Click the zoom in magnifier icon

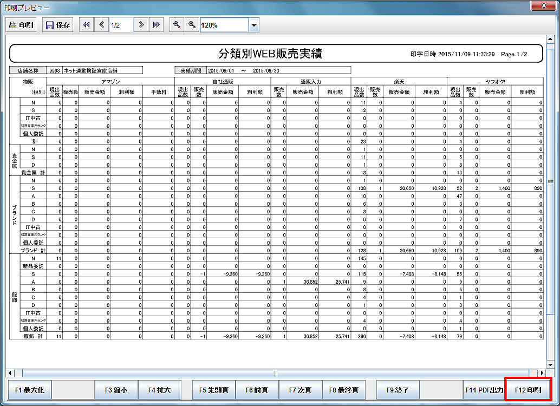tap(192, 25)
